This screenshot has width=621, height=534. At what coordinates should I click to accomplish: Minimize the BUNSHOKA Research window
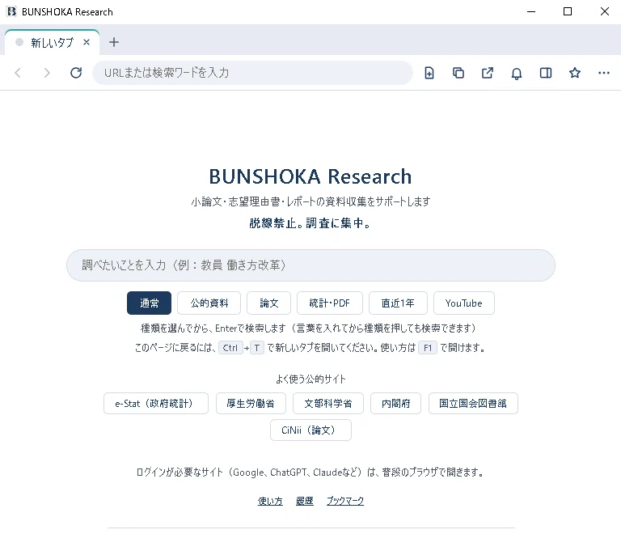[531, 11]
